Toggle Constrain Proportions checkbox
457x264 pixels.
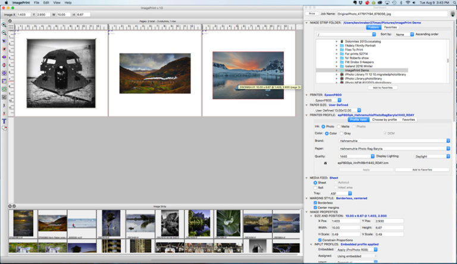pyautogui.click(x=320, y=240)
